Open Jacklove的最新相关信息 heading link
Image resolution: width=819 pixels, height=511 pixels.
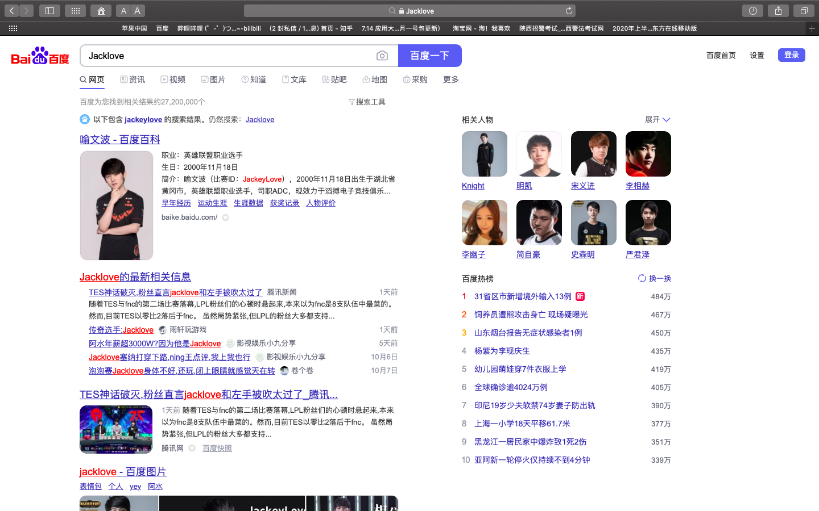(135, 277)
